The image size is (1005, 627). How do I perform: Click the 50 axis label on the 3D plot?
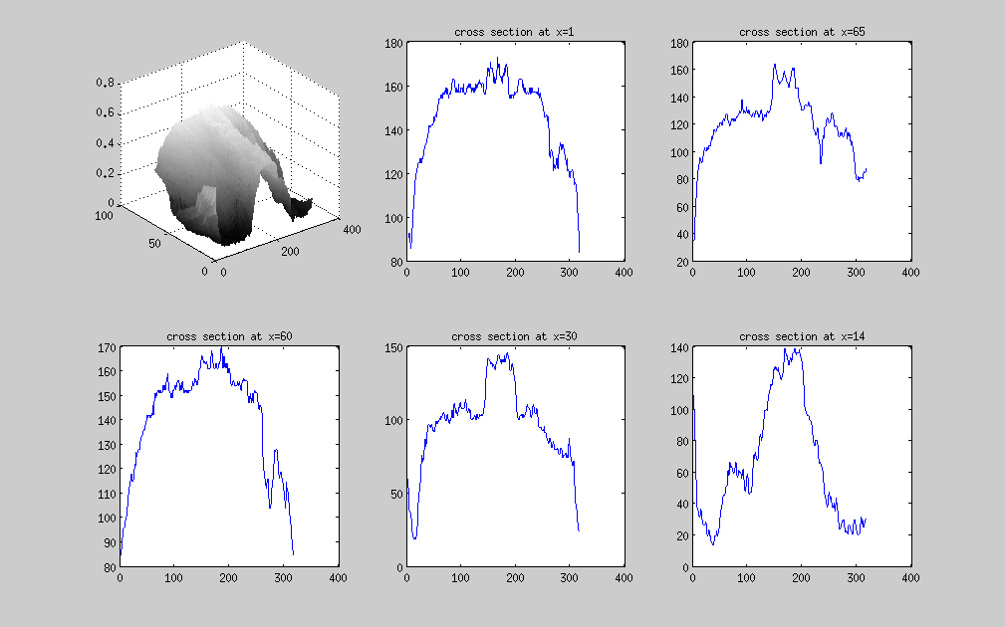click(x=154, y=244)
